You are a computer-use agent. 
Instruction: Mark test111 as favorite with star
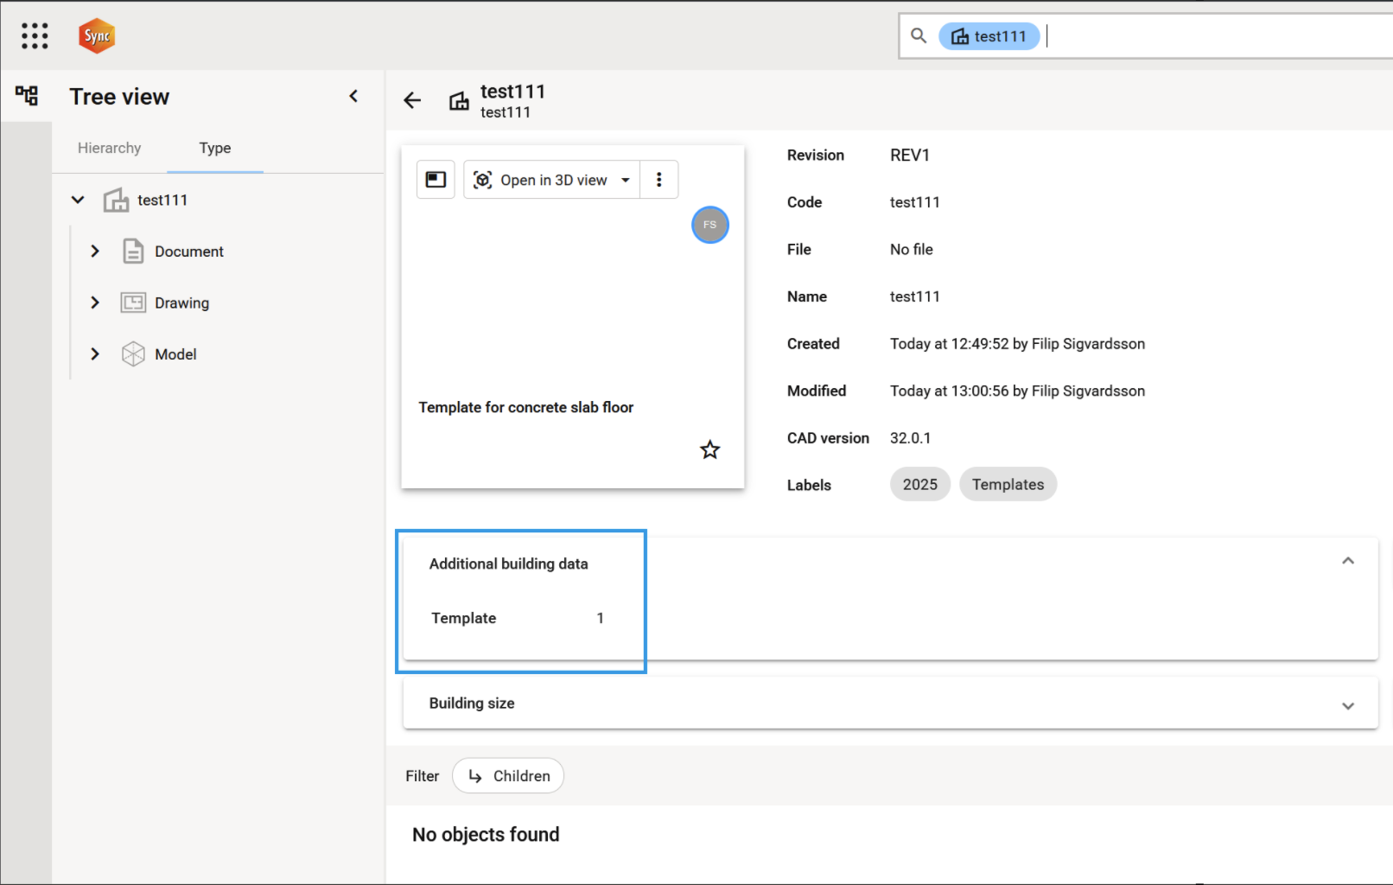click(709, 449)
